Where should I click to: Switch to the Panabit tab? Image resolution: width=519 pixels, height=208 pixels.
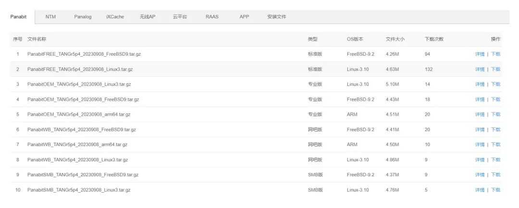point(18,17)
